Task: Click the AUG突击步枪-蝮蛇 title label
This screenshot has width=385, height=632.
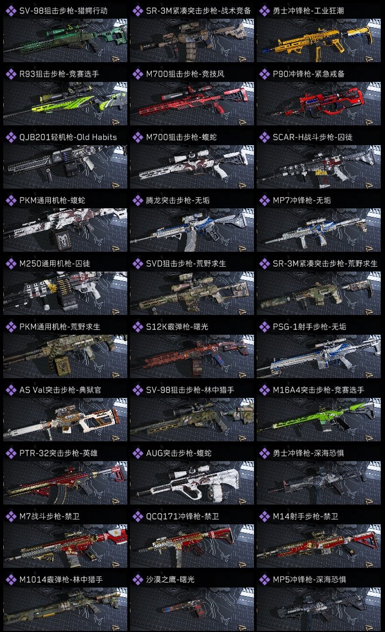Action: 179,453
